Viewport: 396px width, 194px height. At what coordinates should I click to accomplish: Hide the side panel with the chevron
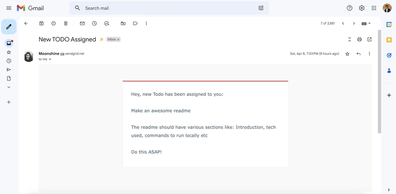coord(389,190)
